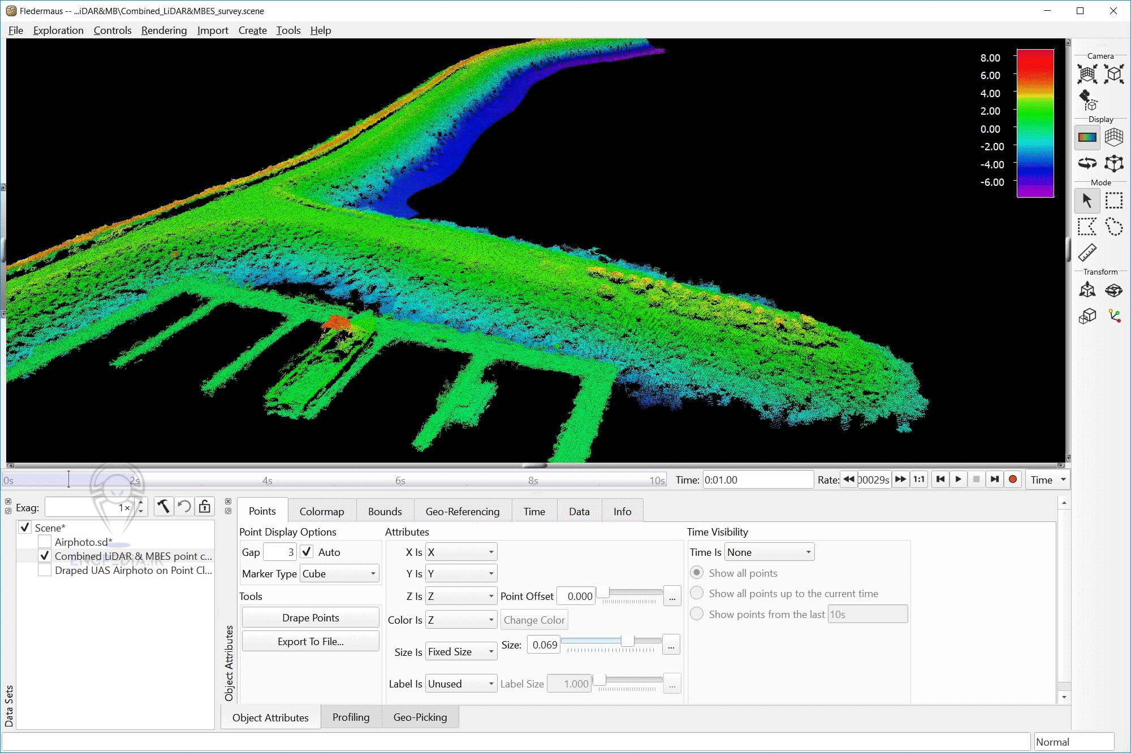Open the Color Is dropdown

[x=461, y=620]
